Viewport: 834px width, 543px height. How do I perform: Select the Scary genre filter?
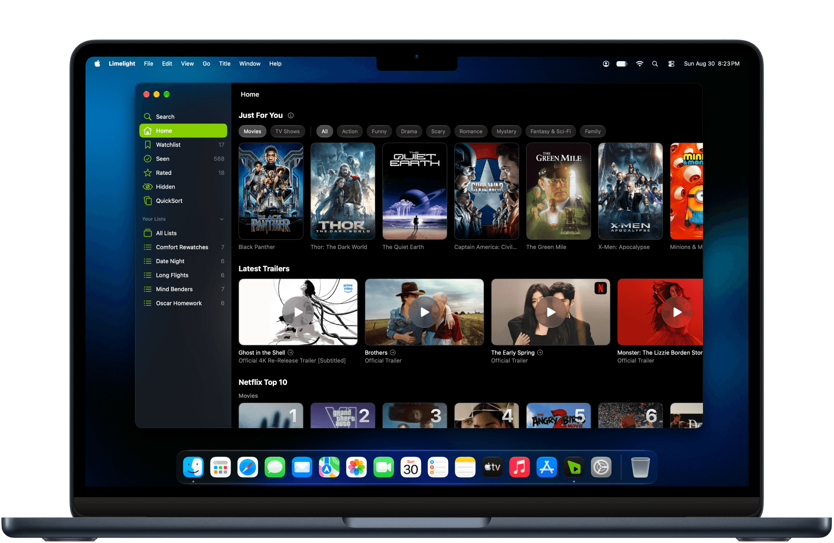(x=438, y=132)
